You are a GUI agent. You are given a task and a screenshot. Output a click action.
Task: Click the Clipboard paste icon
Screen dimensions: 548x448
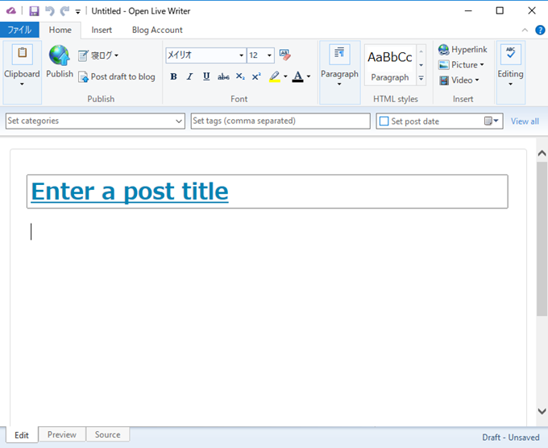tap(22, 54)
